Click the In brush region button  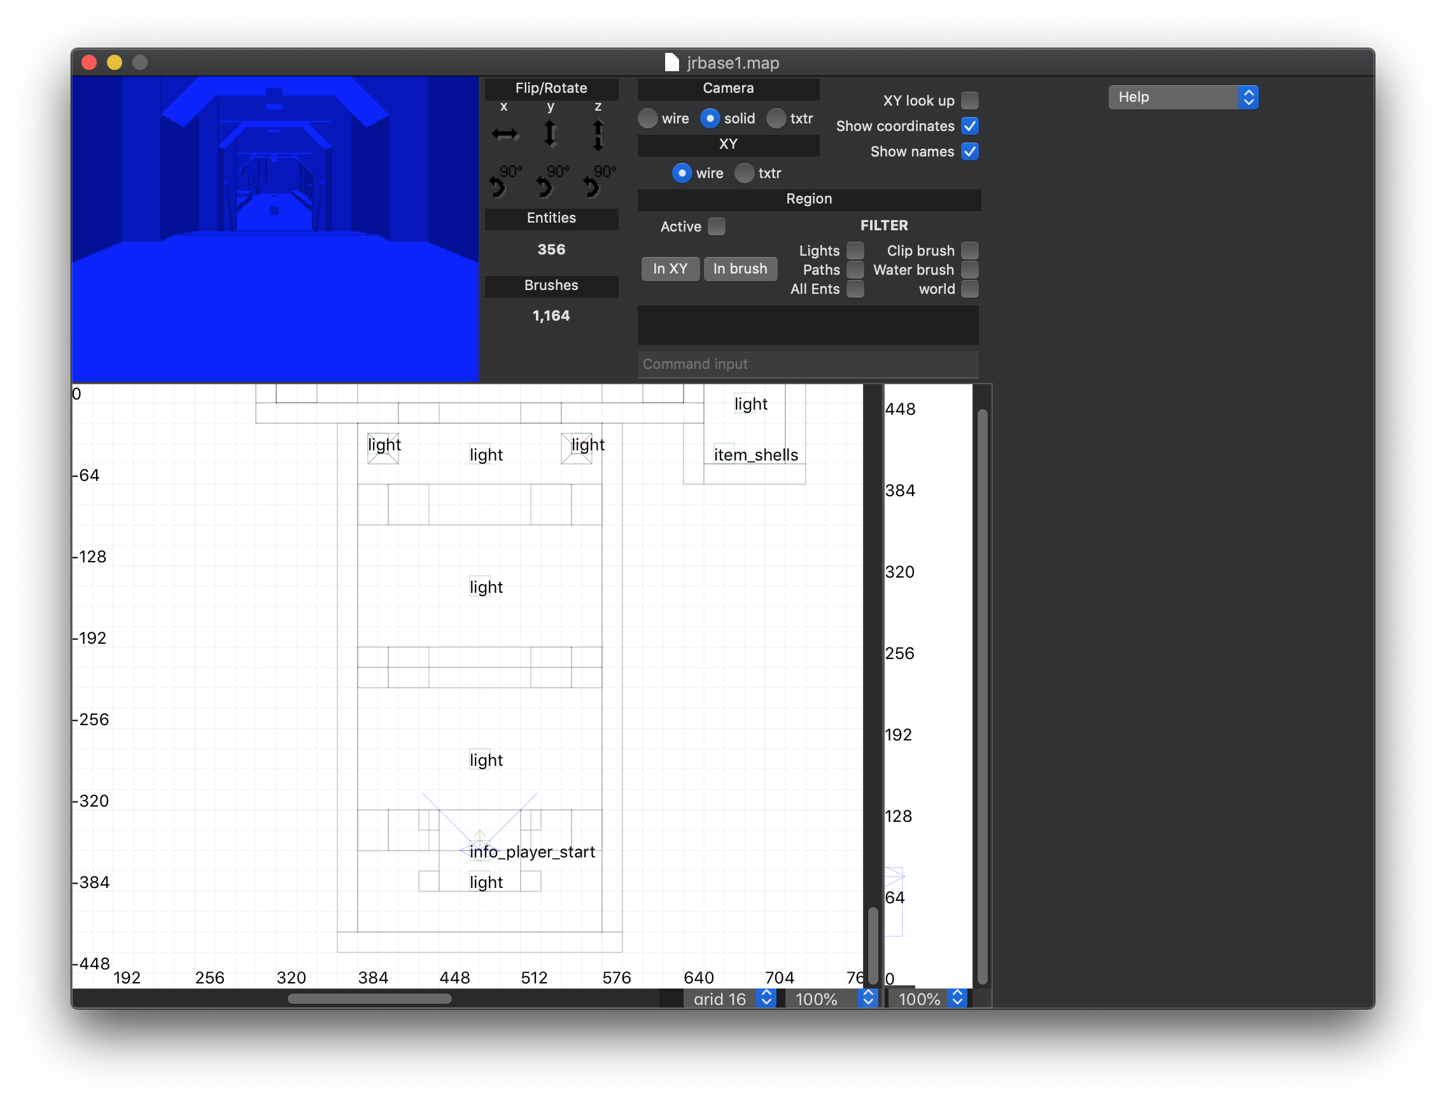pos(740,268)
